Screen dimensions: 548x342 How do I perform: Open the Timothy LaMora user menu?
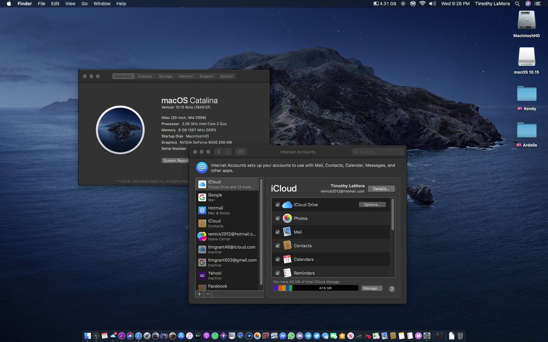click(x=492, y=4)
